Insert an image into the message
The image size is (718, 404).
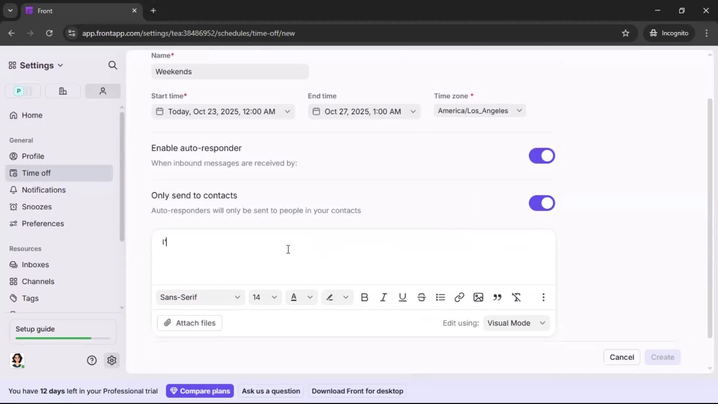coord(478,297)
